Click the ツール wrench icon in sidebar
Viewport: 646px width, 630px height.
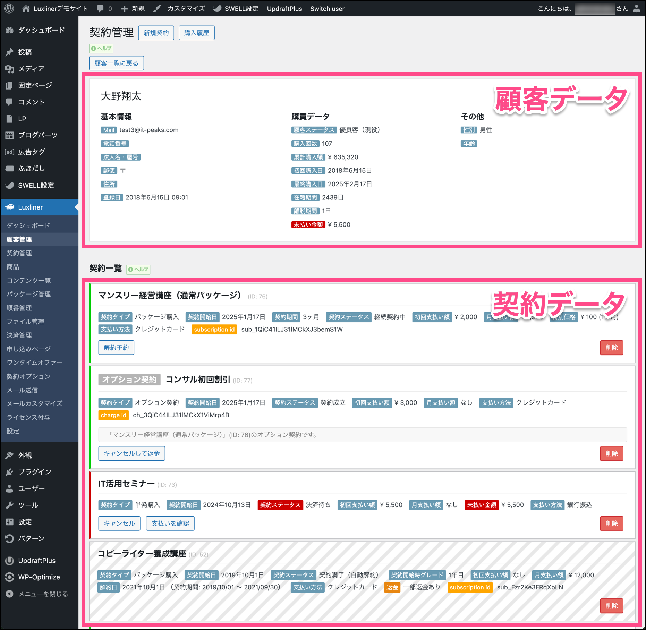pyautogui.click(x=9, y=505)
